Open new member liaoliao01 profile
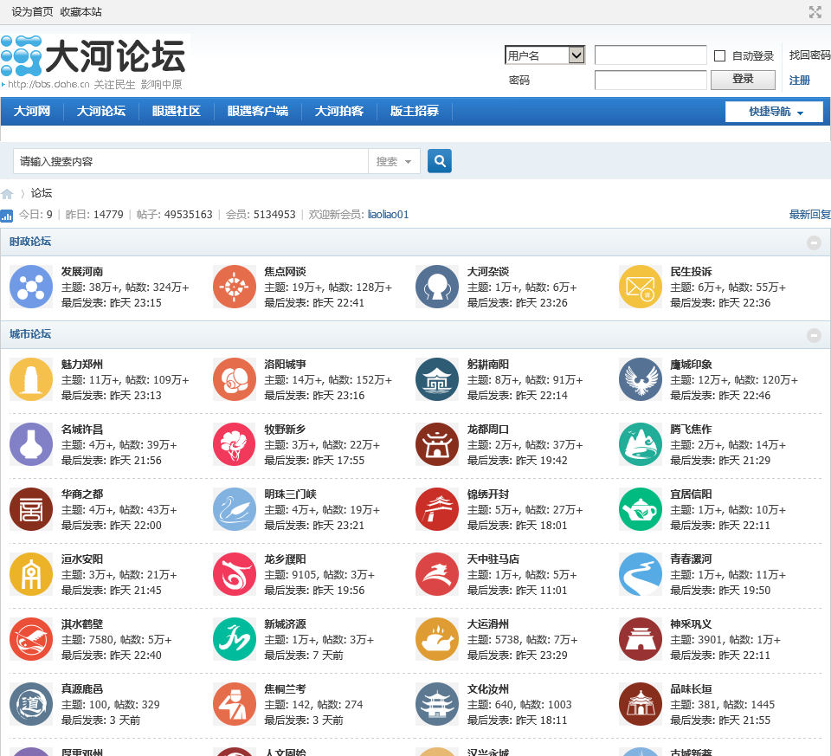 click(388, 215)
